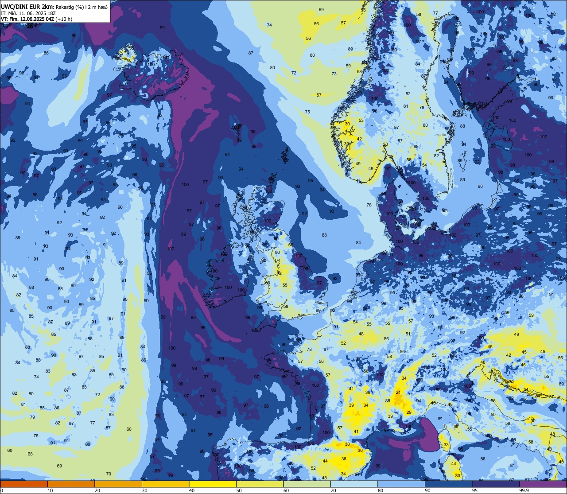Pick the 95–99.9 navy legend swatch
The image size is (567, 494).
click(496, 484)
